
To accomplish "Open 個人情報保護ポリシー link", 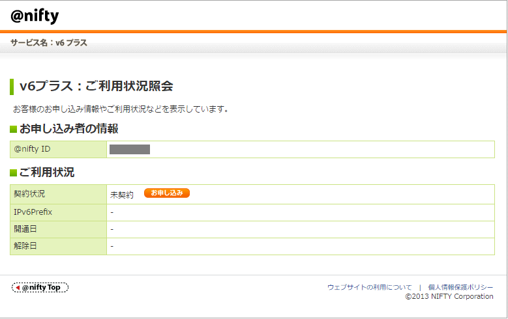I will point(460,287).
